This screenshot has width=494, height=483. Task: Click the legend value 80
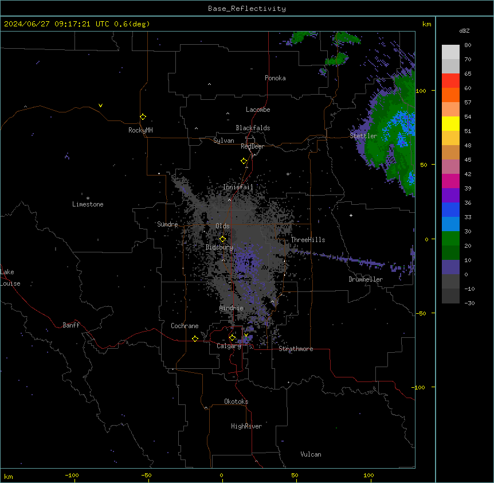(x=468, y=45)
